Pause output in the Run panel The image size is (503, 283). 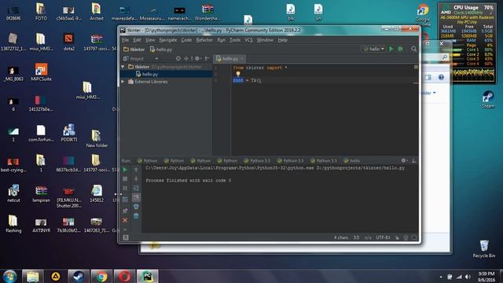pos(125,188)
